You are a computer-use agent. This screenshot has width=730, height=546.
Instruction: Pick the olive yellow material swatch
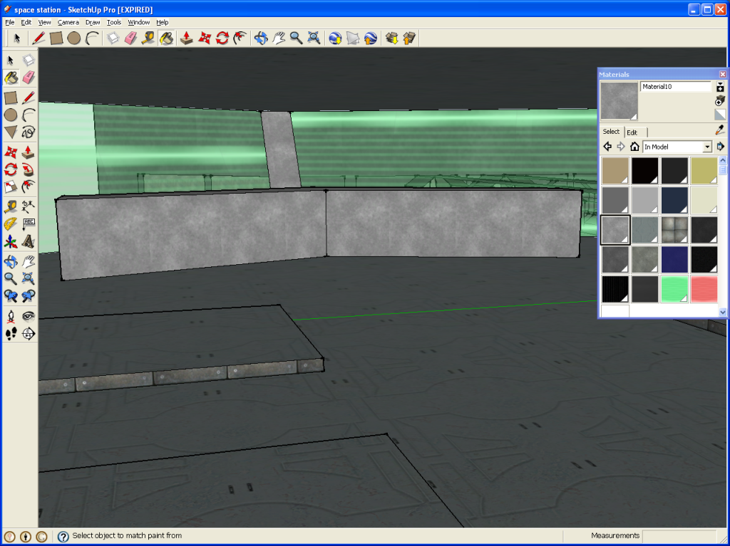pyautogui.click(x=704, y=171)
